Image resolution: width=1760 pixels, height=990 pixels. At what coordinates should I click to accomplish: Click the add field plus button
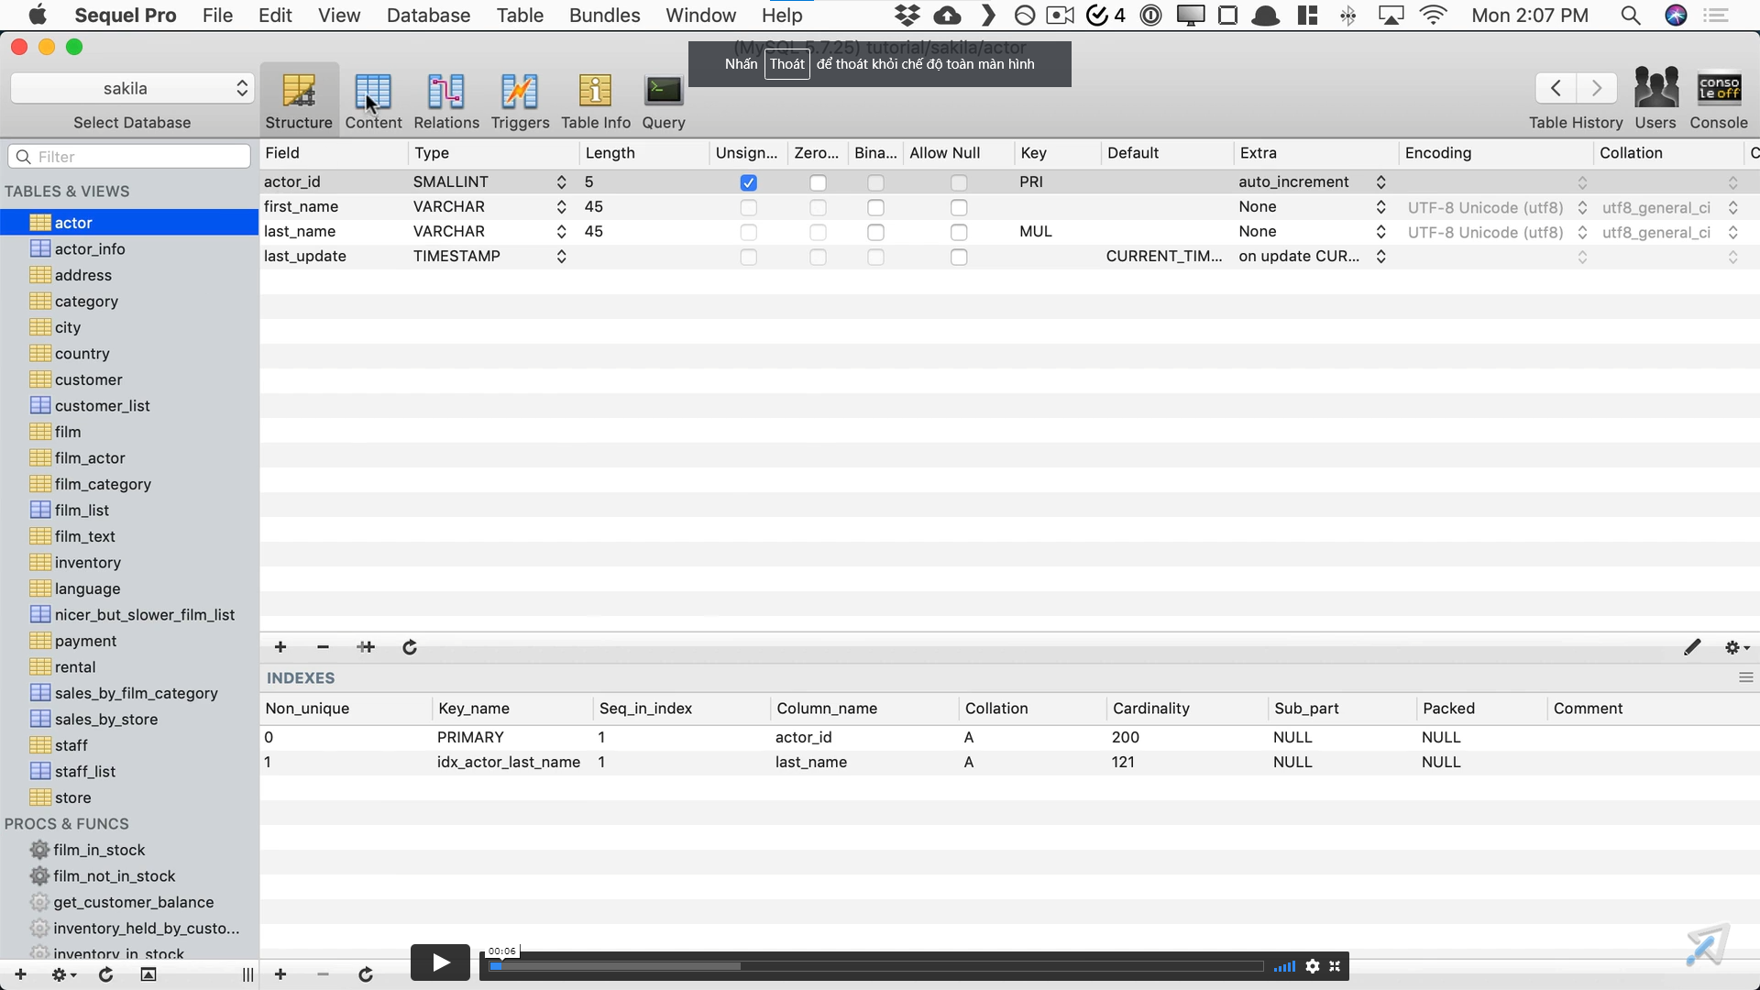280,648
